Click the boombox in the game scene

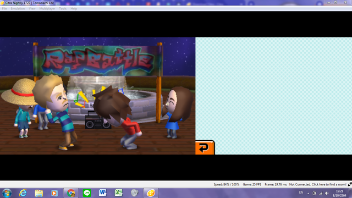98,120
